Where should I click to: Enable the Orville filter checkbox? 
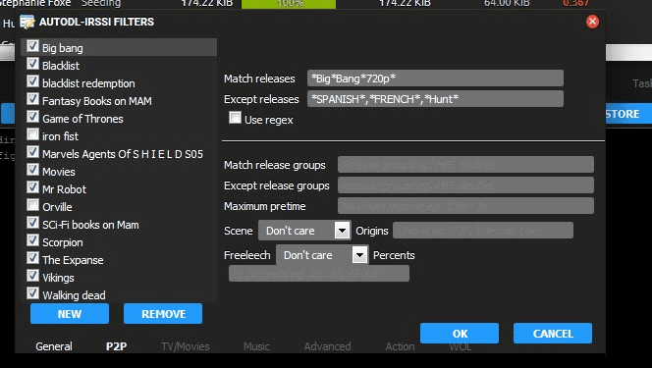click(x=32, y=205)
